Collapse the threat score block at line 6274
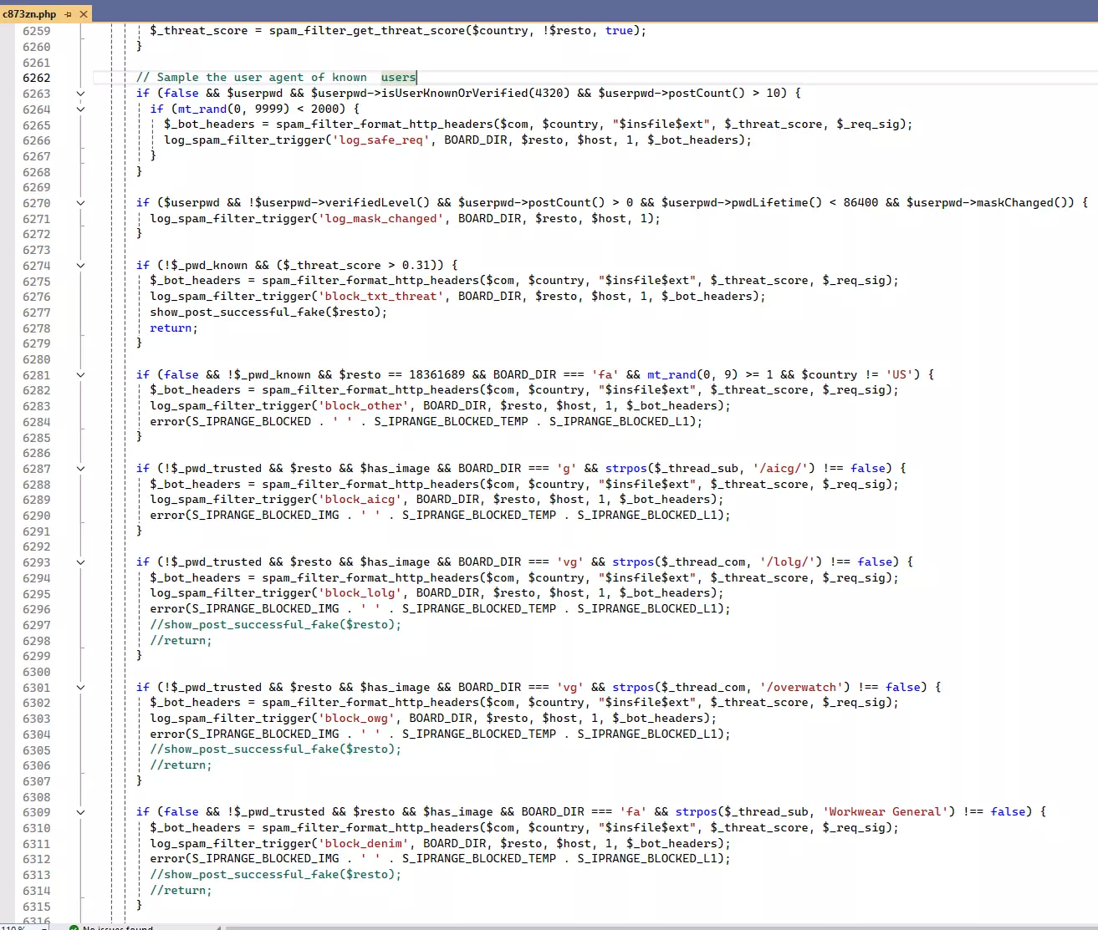Screen dimensions: 1098x930 click(x=80, y=266)
